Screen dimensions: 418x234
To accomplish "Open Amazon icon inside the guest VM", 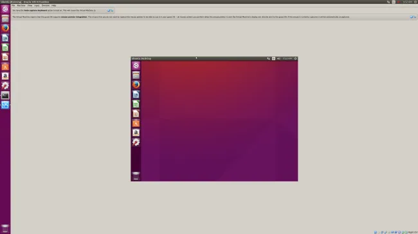I will pyautogui.click(x=136, y=133).
